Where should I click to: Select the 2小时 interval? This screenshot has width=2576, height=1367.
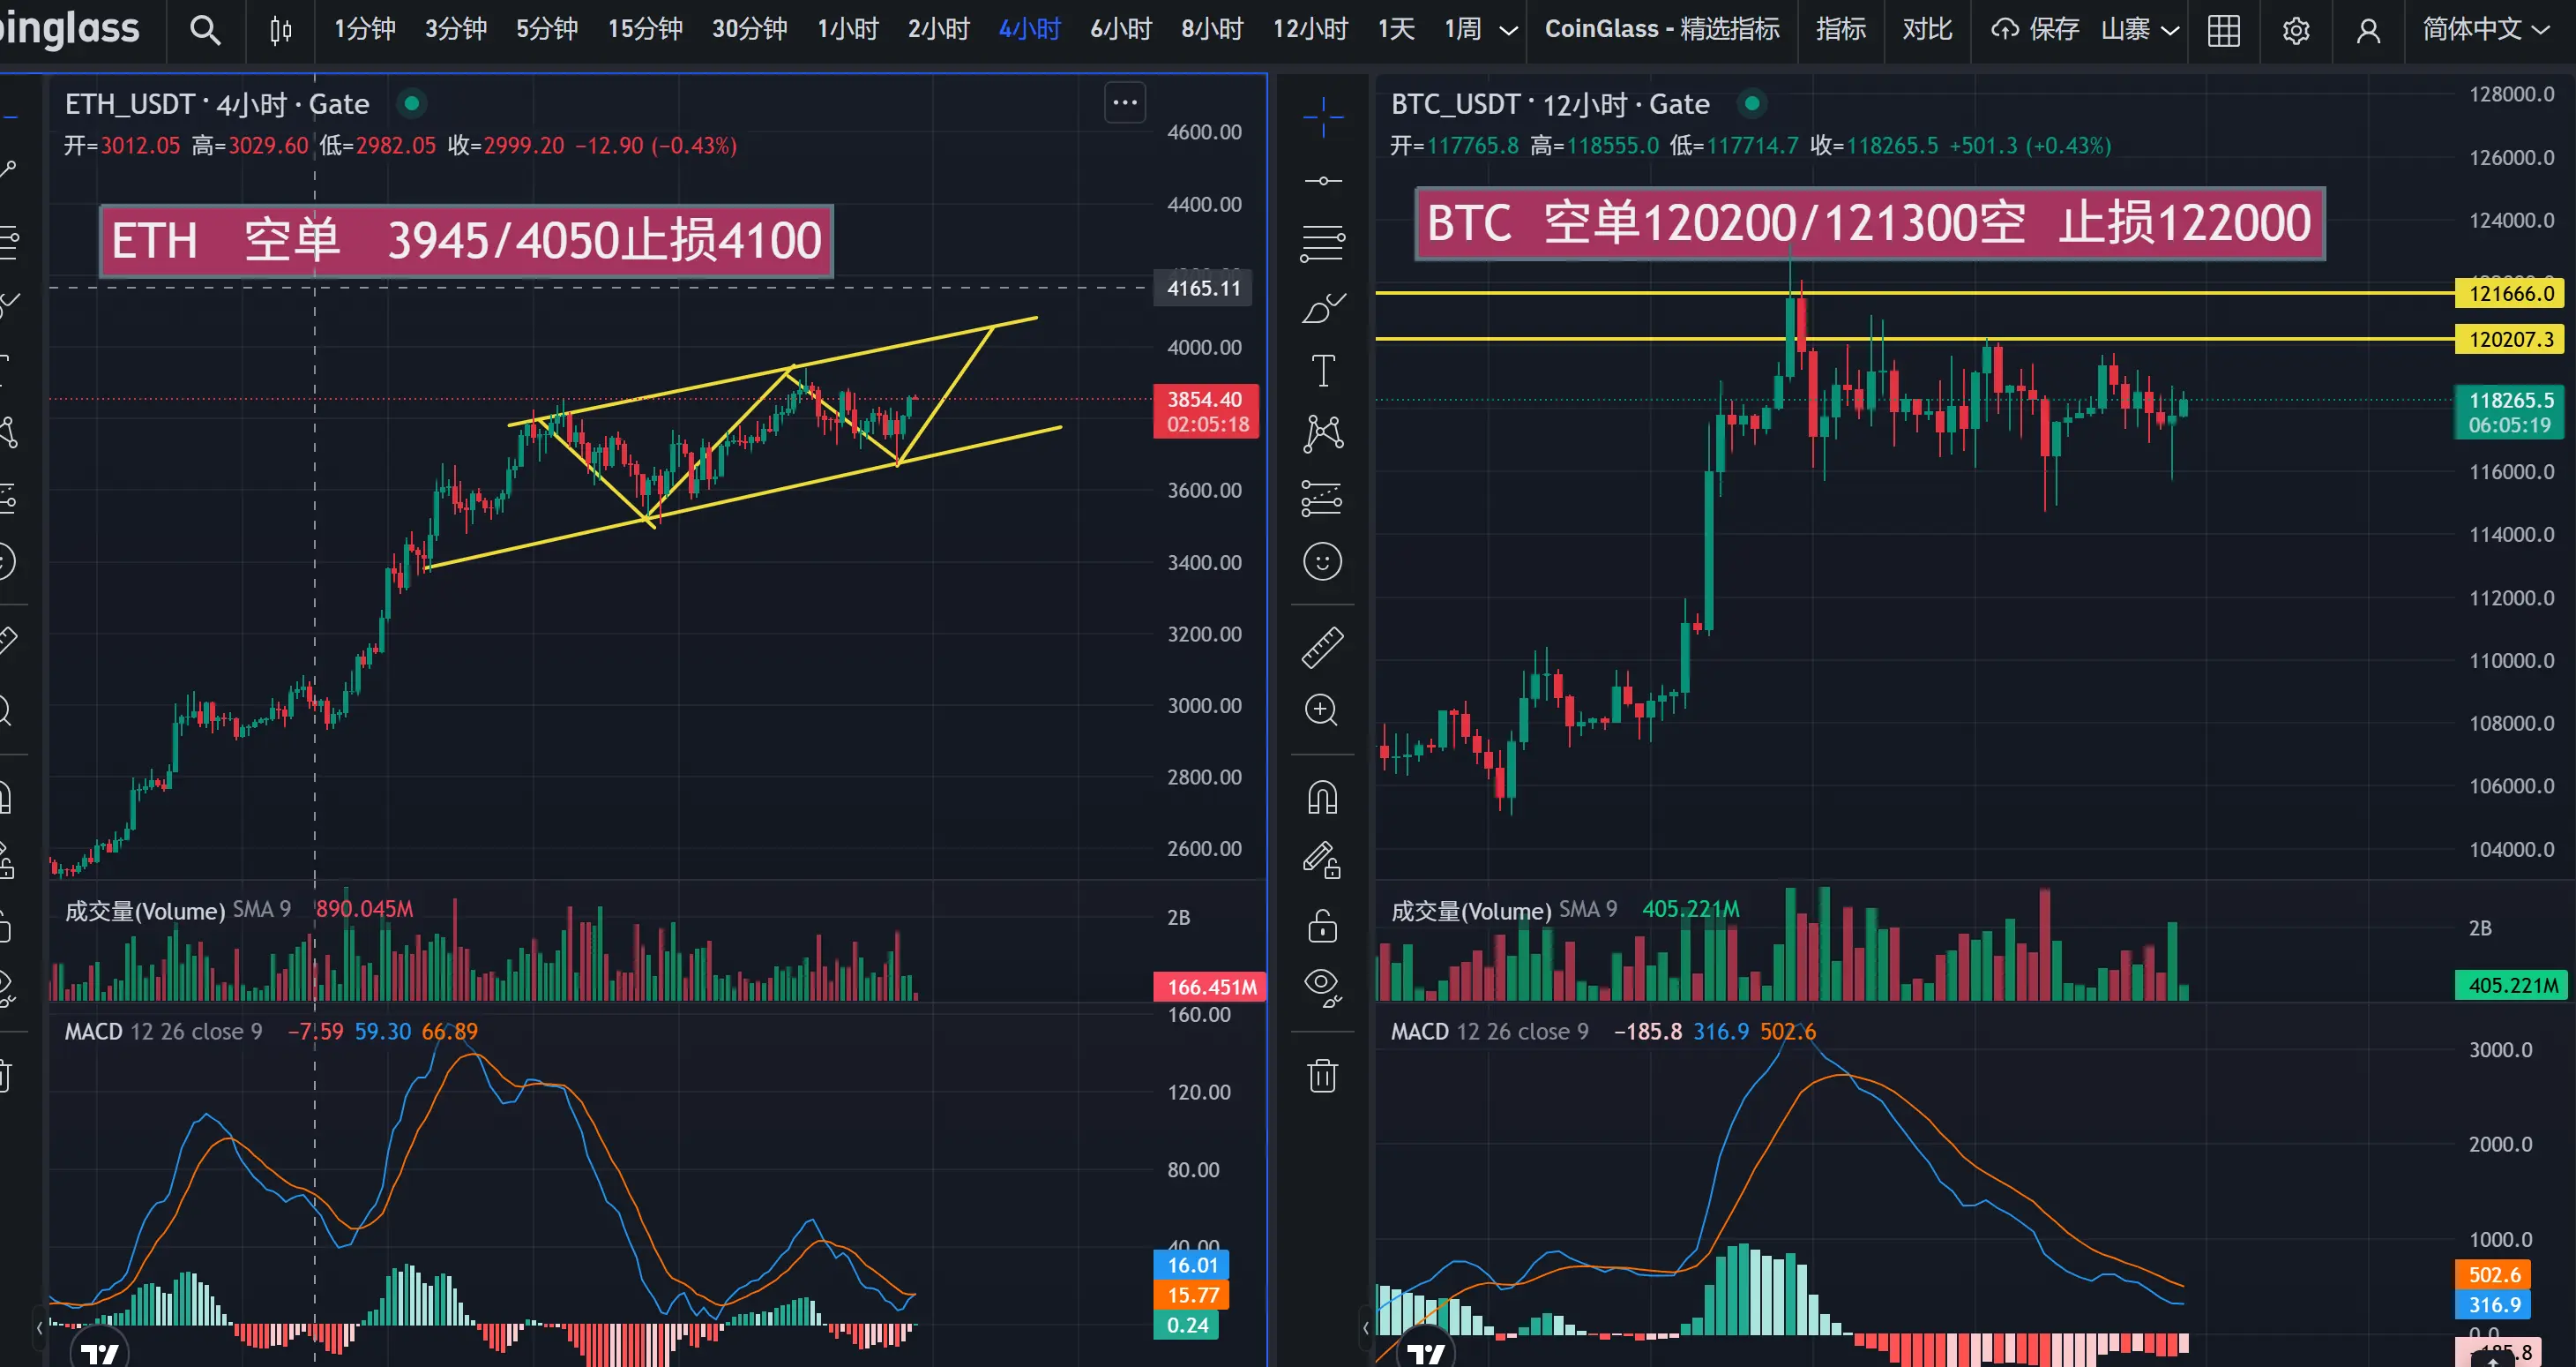click(939, 29)
